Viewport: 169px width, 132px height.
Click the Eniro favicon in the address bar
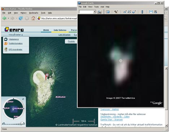(x=39, y=18)
